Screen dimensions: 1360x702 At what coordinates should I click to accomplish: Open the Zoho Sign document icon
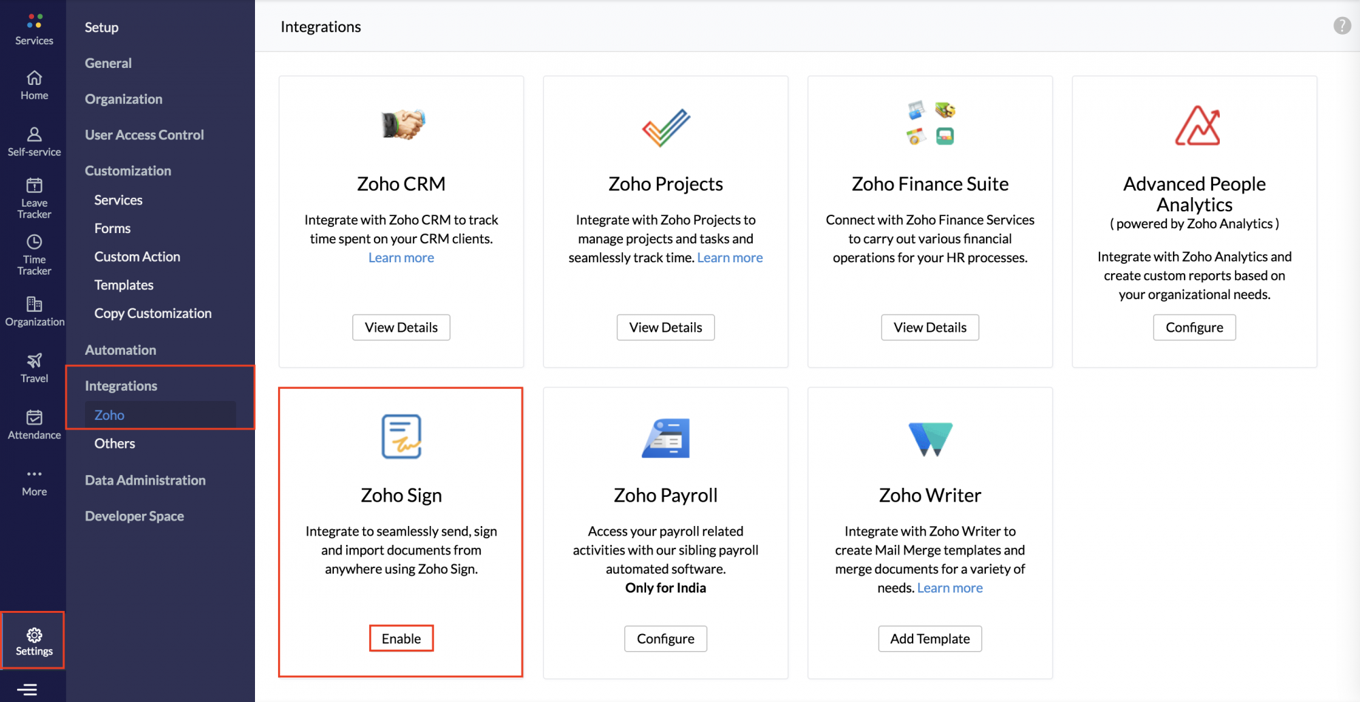point(401,436)
